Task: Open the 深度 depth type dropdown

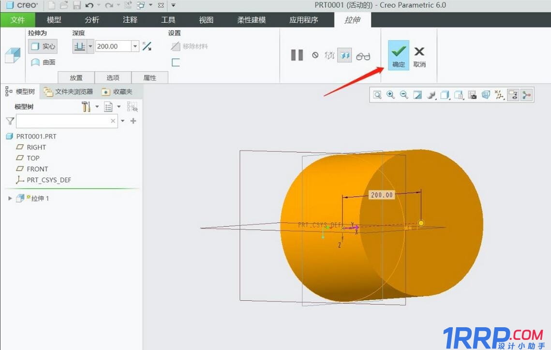Action: [x=80, y=46]
